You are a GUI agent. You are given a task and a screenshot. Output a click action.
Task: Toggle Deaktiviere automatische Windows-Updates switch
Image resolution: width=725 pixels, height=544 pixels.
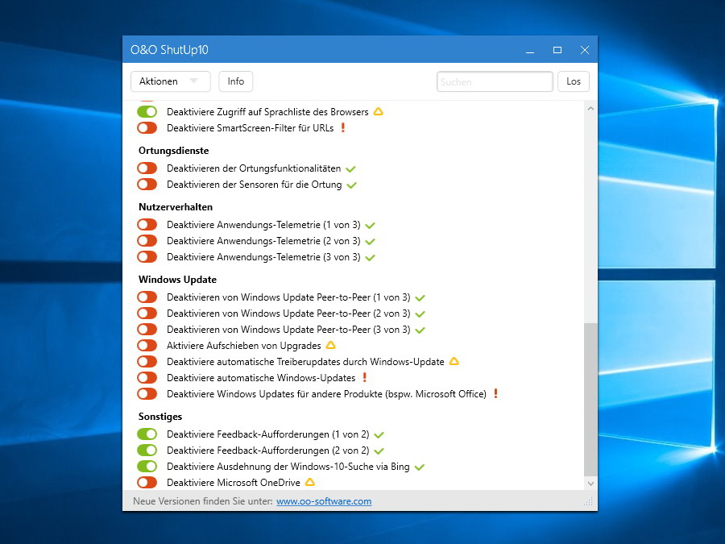coord(147,378)
